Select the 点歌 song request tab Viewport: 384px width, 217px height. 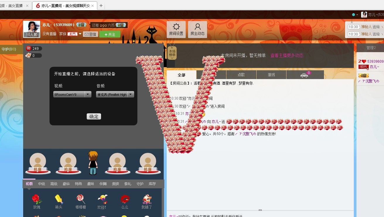pos(241,75)
